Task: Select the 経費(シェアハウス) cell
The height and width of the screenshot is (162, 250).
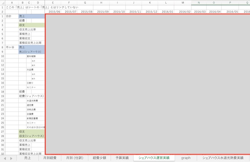Action: tap(32, 96)
